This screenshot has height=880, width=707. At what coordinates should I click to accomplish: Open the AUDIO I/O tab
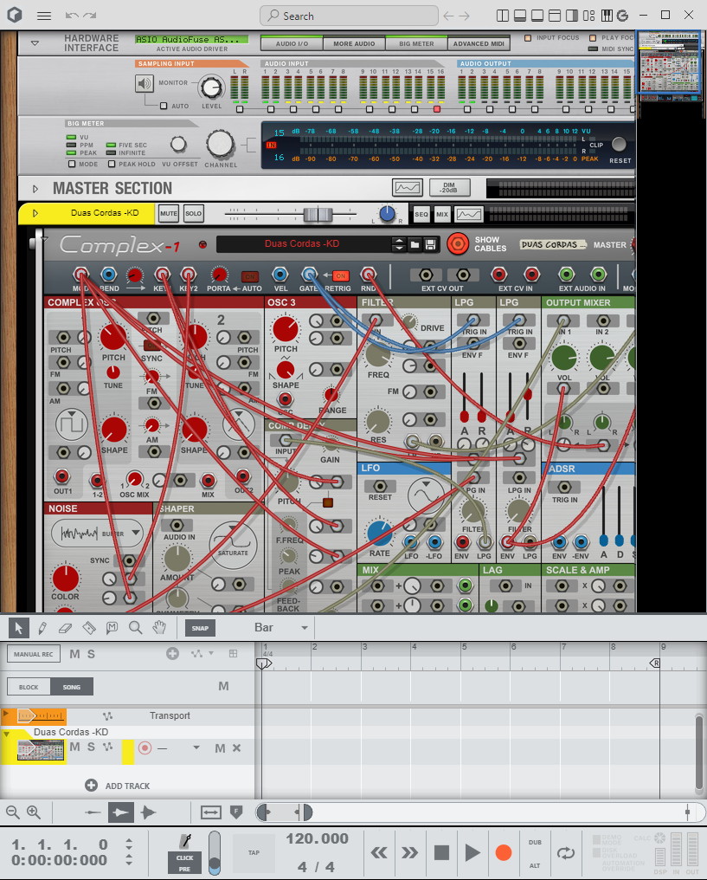(x=292, y=44)
